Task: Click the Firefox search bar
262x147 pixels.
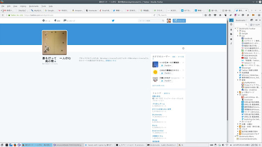Action: [x=180, y=15]
